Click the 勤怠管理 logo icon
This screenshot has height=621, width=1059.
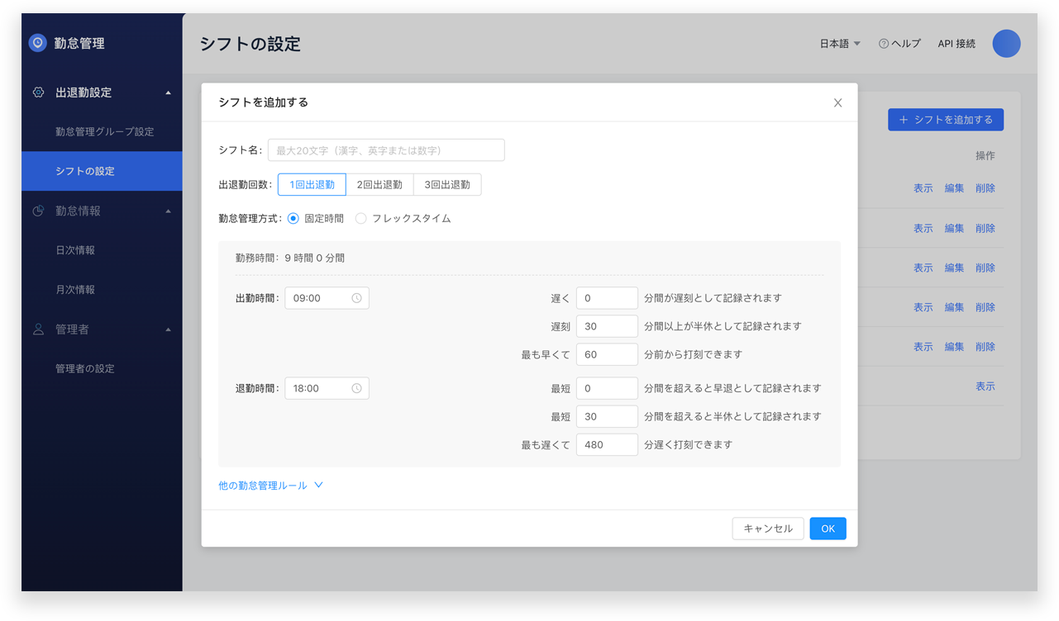37,43
